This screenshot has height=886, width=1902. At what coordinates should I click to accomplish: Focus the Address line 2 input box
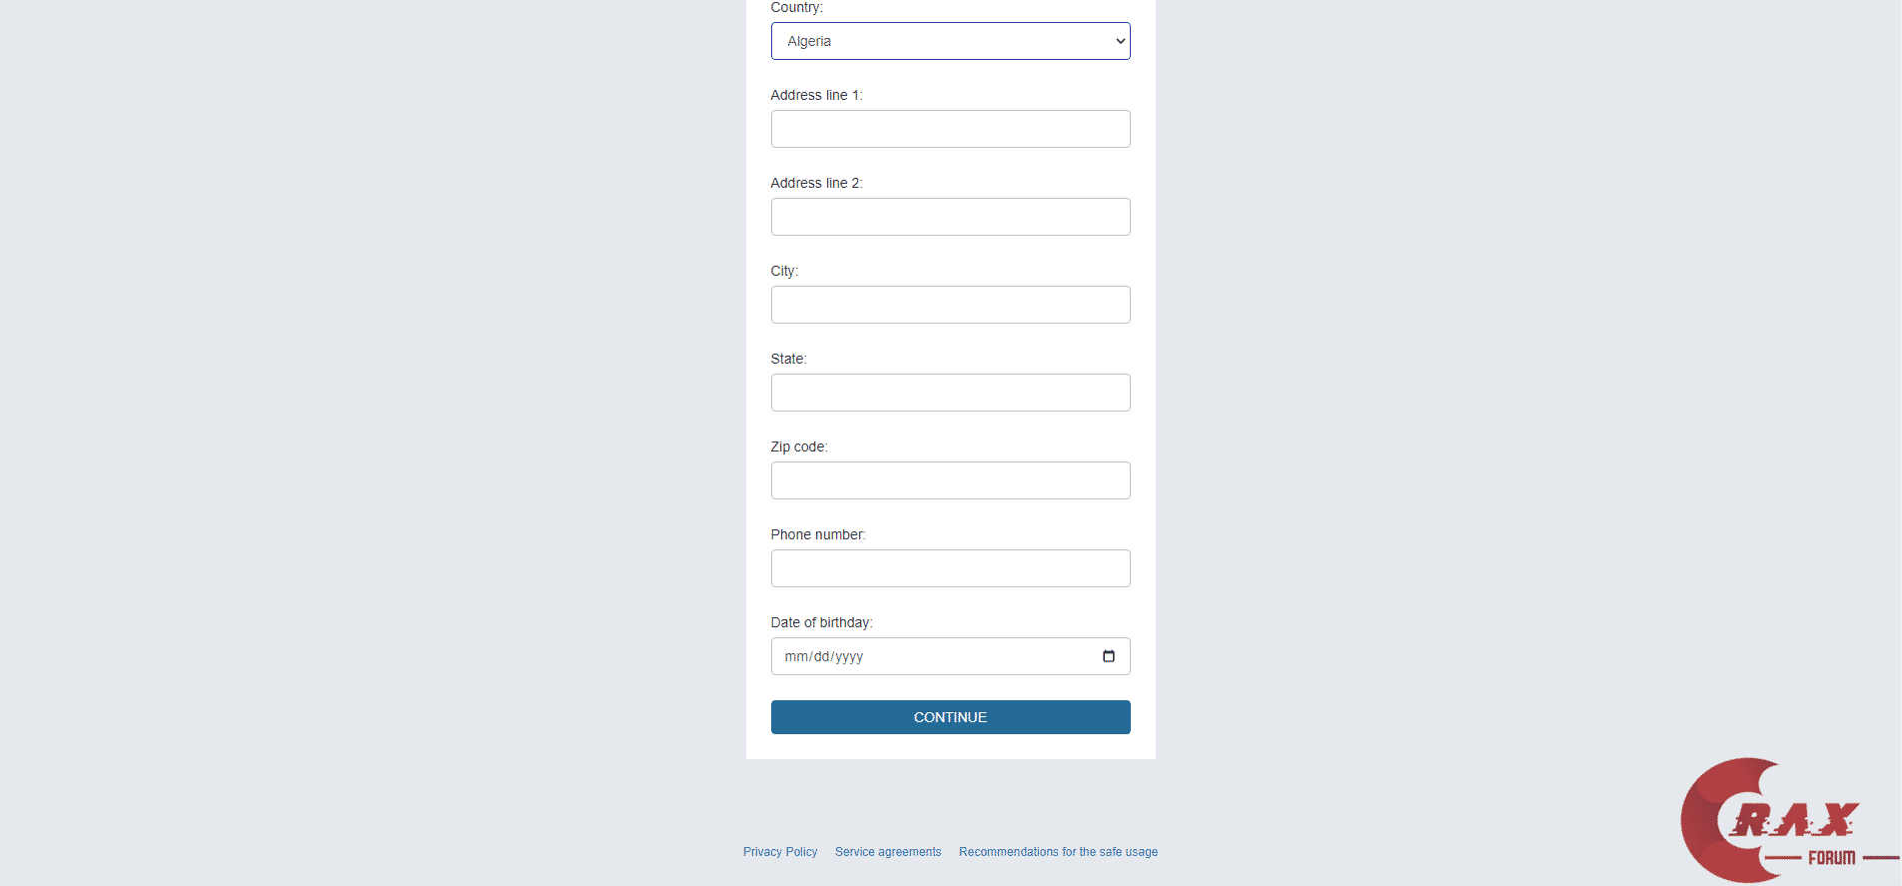coord(950,217)
